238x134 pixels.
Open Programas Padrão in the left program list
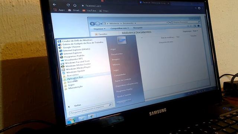coord(72,57)
